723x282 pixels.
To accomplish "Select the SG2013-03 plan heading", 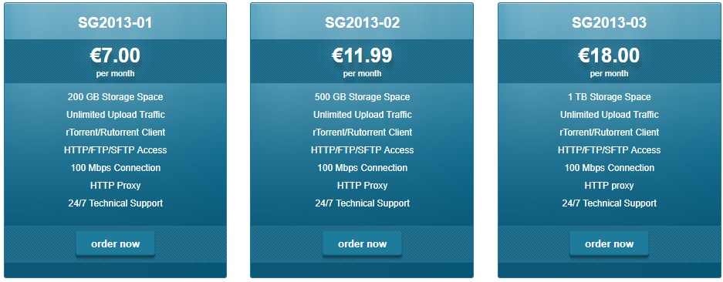I will tap(609, 22).
